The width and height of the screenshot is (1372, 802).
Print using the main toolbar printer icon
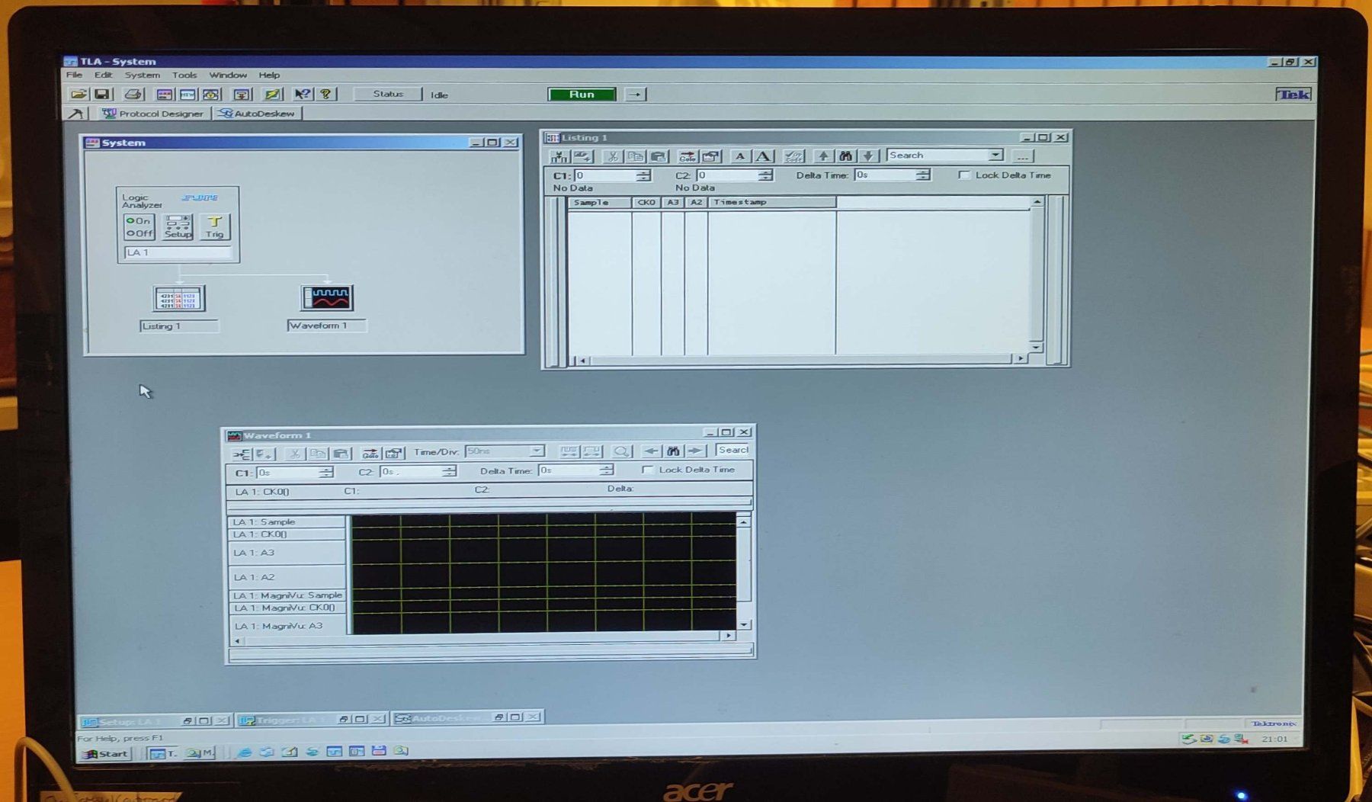[133, 95]
